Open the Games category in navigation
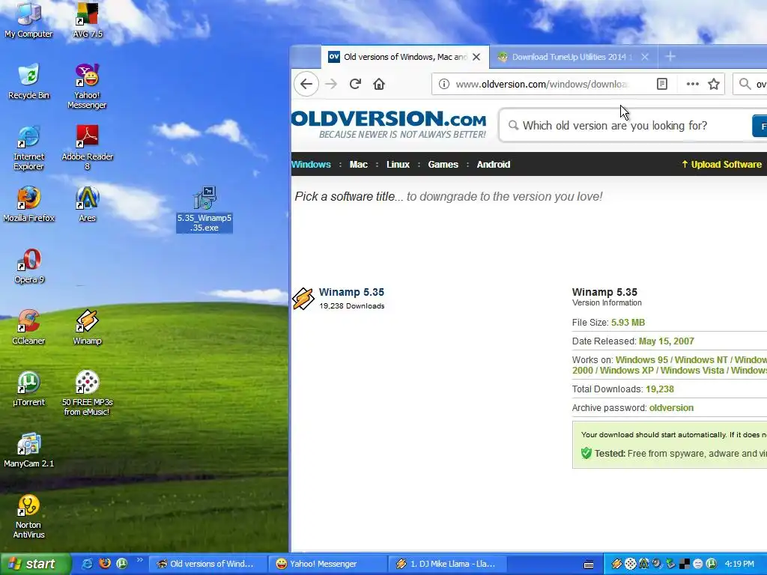 tap(443, 165)
